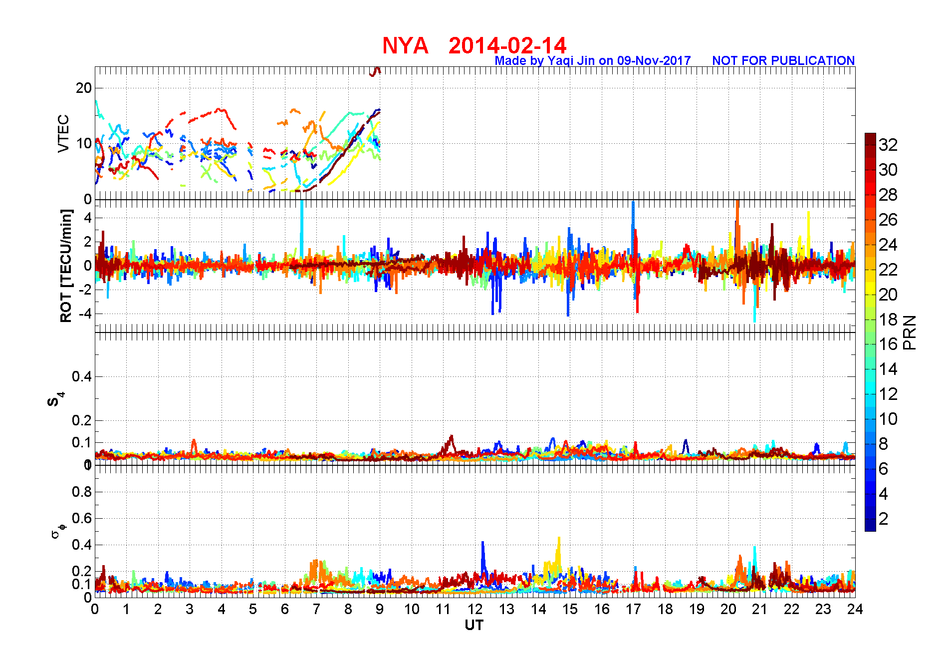Image resolution: width=950 pixels, height=664 pixels.
Task: Click x-axis tick label 24
Action: (x=855, y=609)
